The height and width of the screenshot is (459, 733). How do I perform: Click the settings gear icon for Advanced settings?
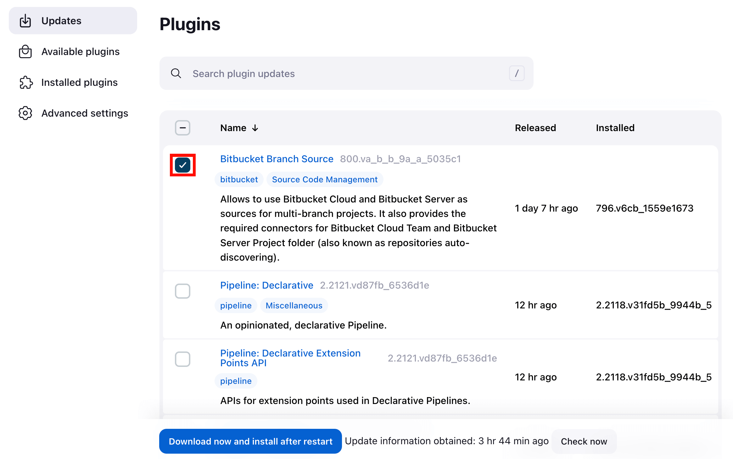coord(25,113)
